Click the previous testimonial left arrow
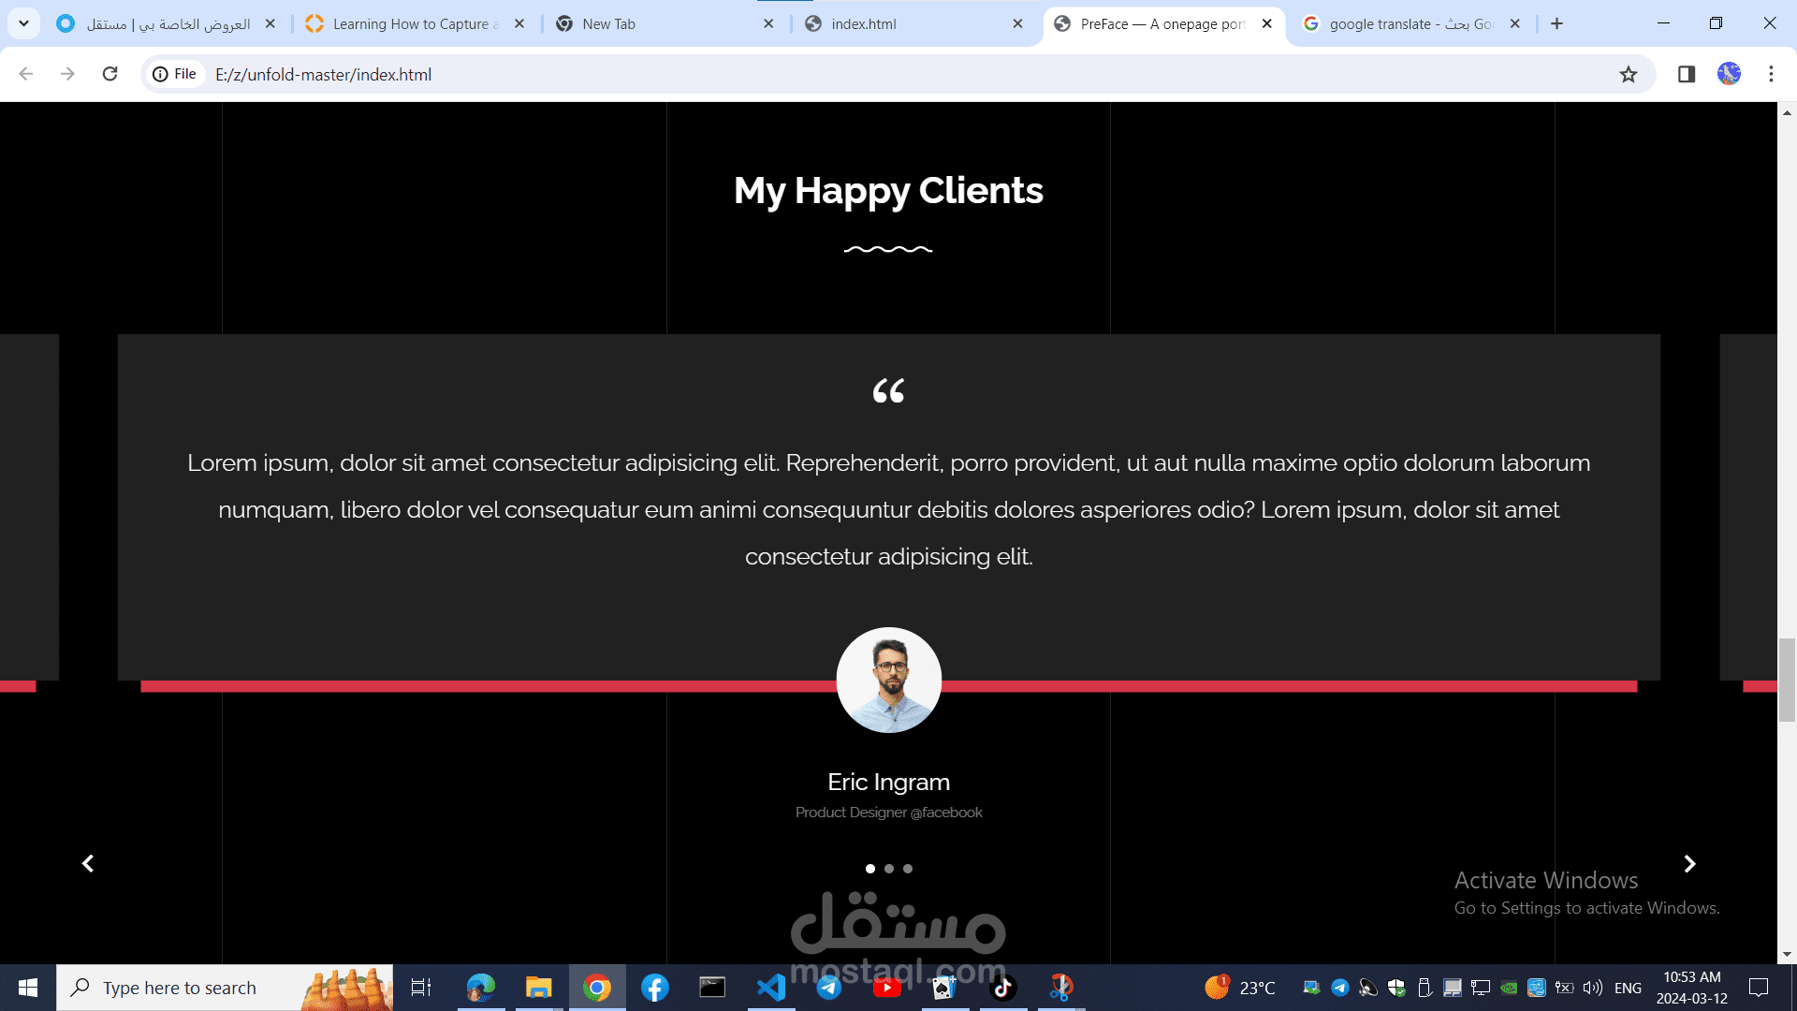 point(88,864)
